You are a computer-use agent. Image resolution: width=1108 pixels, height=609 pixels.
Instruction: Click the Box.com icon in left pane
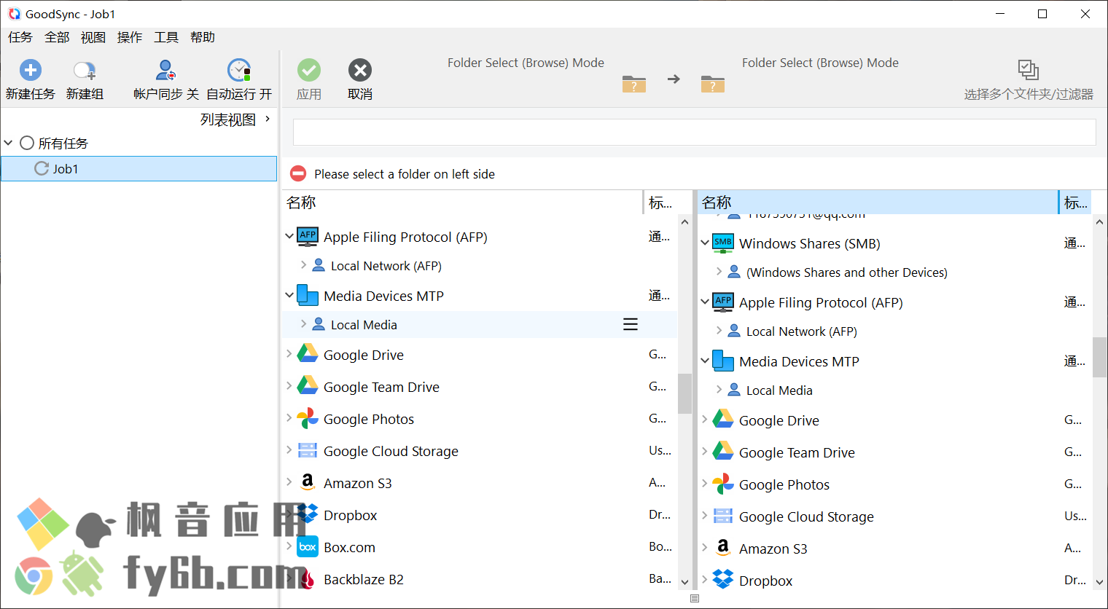pos(308,546)
